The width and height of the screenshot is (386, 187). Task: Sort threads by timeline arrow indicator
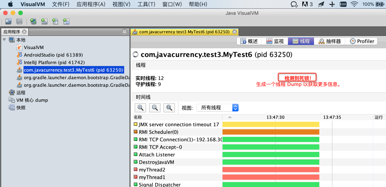pos(230,118)
